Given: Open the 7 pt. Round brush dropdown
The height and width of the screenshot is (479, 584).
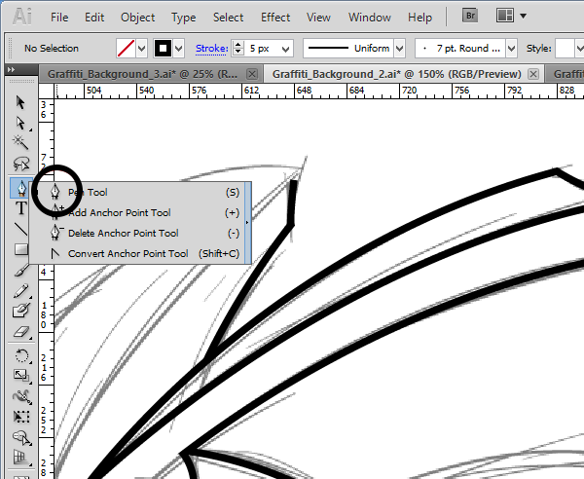Looking at the screenshot, I should click(x=511, y=49).
